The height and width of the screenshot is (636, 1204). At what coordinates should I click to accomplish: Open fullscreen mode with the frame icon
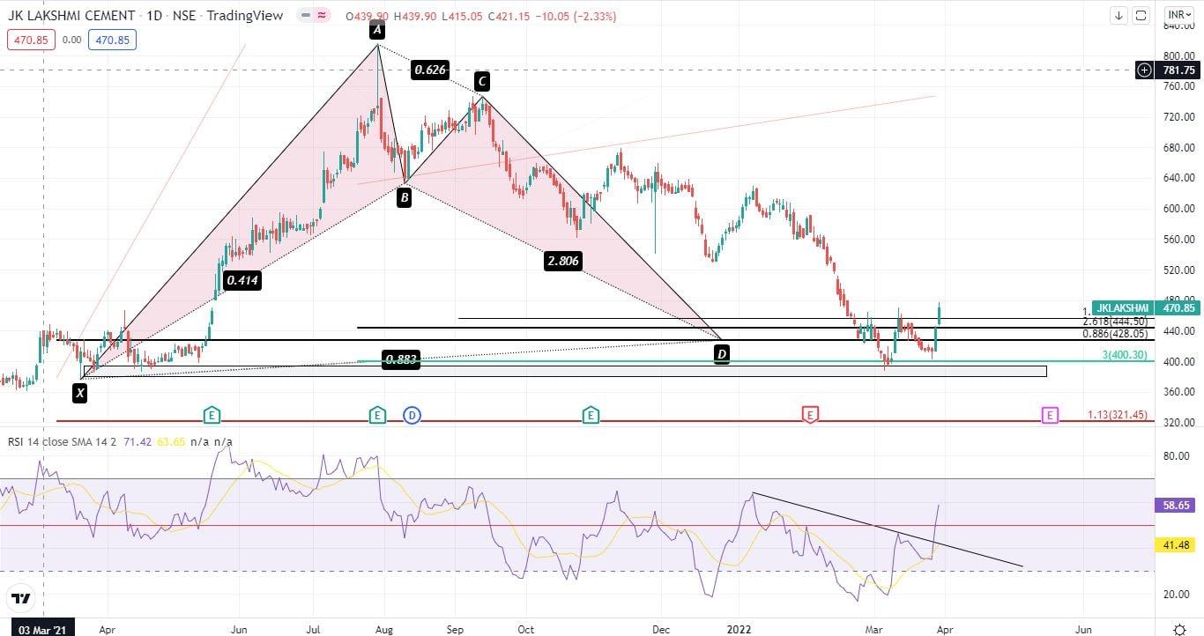point(1141,15)
